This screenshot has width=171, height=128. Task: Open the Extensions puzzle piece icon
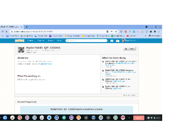[x=155, y=32]
